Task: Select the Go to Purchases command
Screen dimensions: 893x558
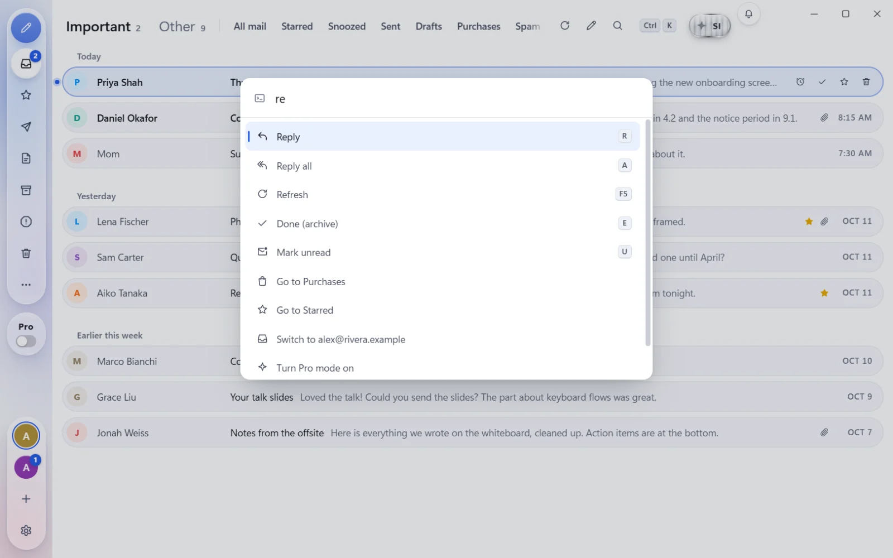Action: tap(443, 281)
